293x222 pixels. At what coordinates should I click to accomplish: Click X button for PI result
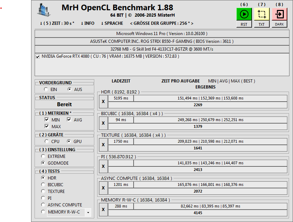click(x=103, y=166)
